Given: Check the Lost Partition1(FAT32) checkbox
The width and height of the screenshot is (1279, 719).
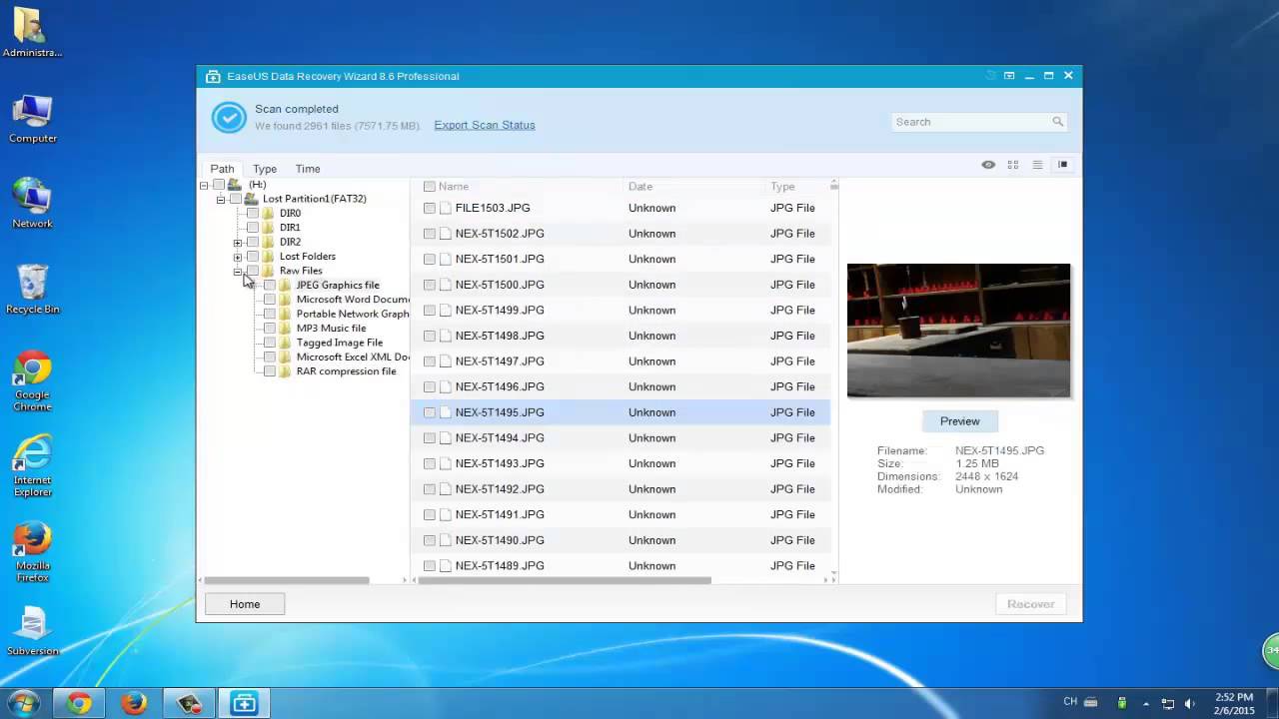Looking at the screenshot, I should click(236, 199).
